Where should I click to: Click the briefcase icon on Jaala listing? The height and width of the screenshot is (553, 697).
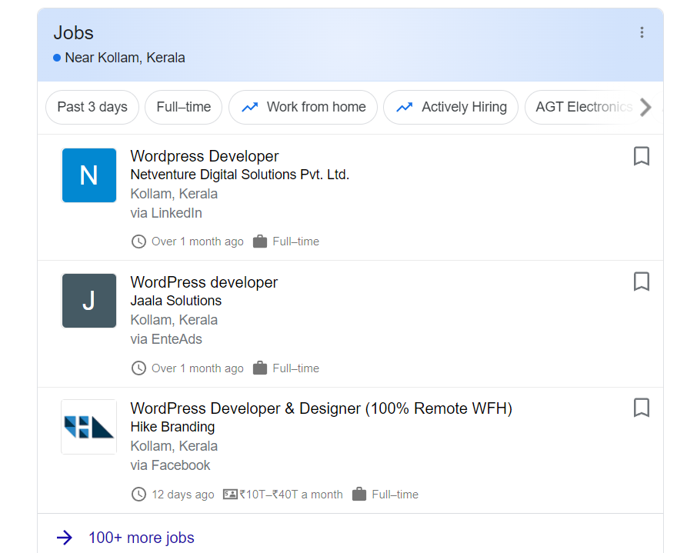pyautogui.click(x=260, y=368)
